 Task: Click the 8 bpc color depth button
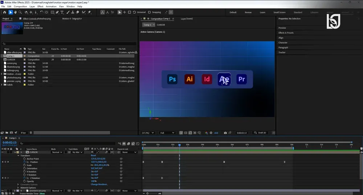23,133
